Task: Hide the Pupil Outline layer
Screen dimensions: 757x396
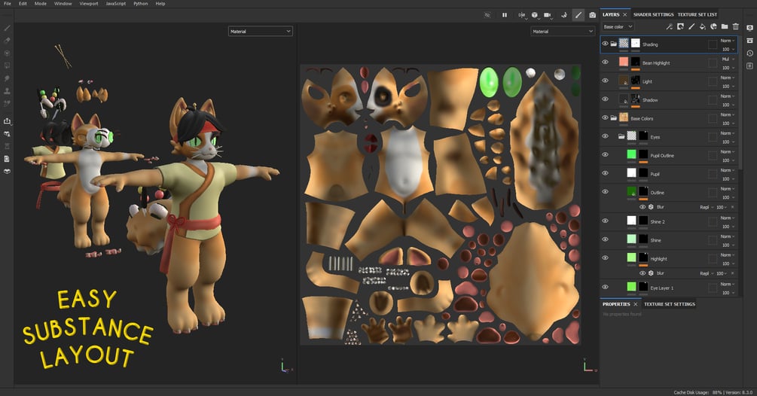Action: click(605, 154)
